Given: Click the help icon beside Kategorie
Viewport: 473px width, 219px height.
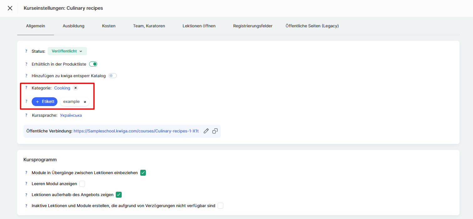Looking at the screenshot, I should click(26, 88).
